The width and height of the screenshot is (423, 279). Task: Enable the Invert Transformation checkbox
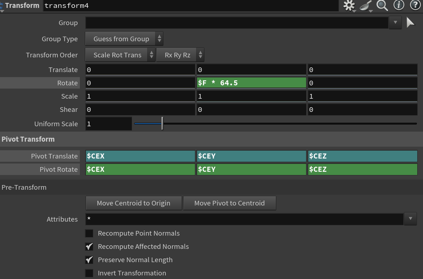(x=89, y=273)
